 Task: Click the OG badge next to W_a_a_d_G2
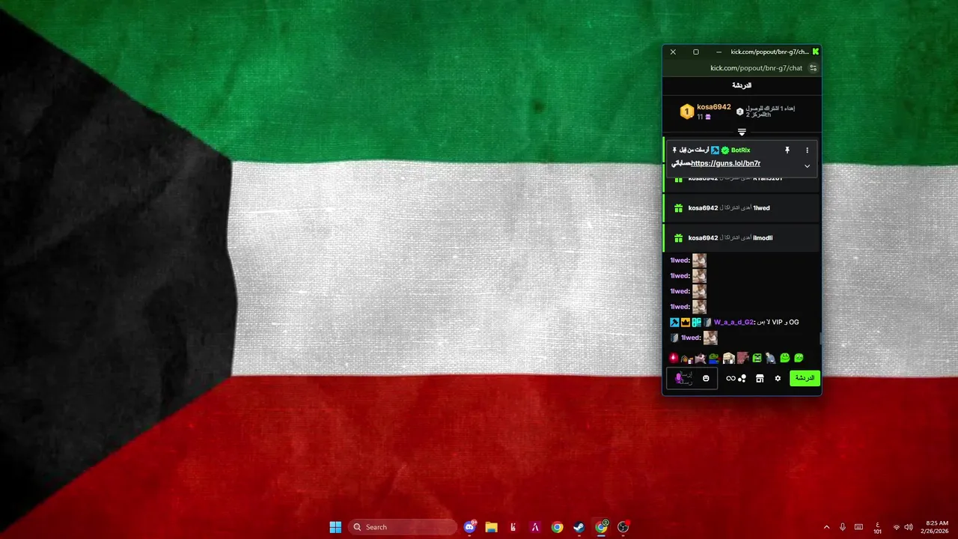click(696, 323)
